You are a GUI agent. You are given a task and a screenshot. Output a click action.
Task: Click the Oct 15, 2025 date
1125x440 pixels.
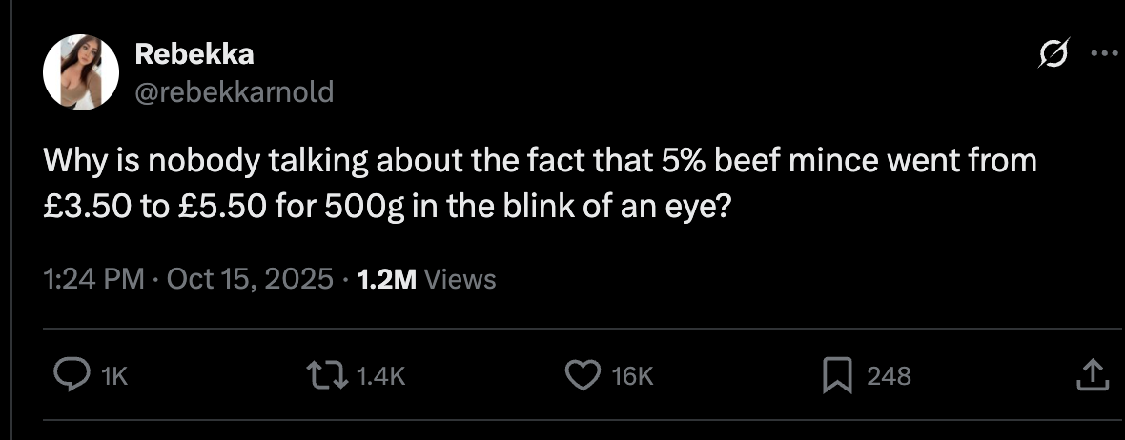250,279
